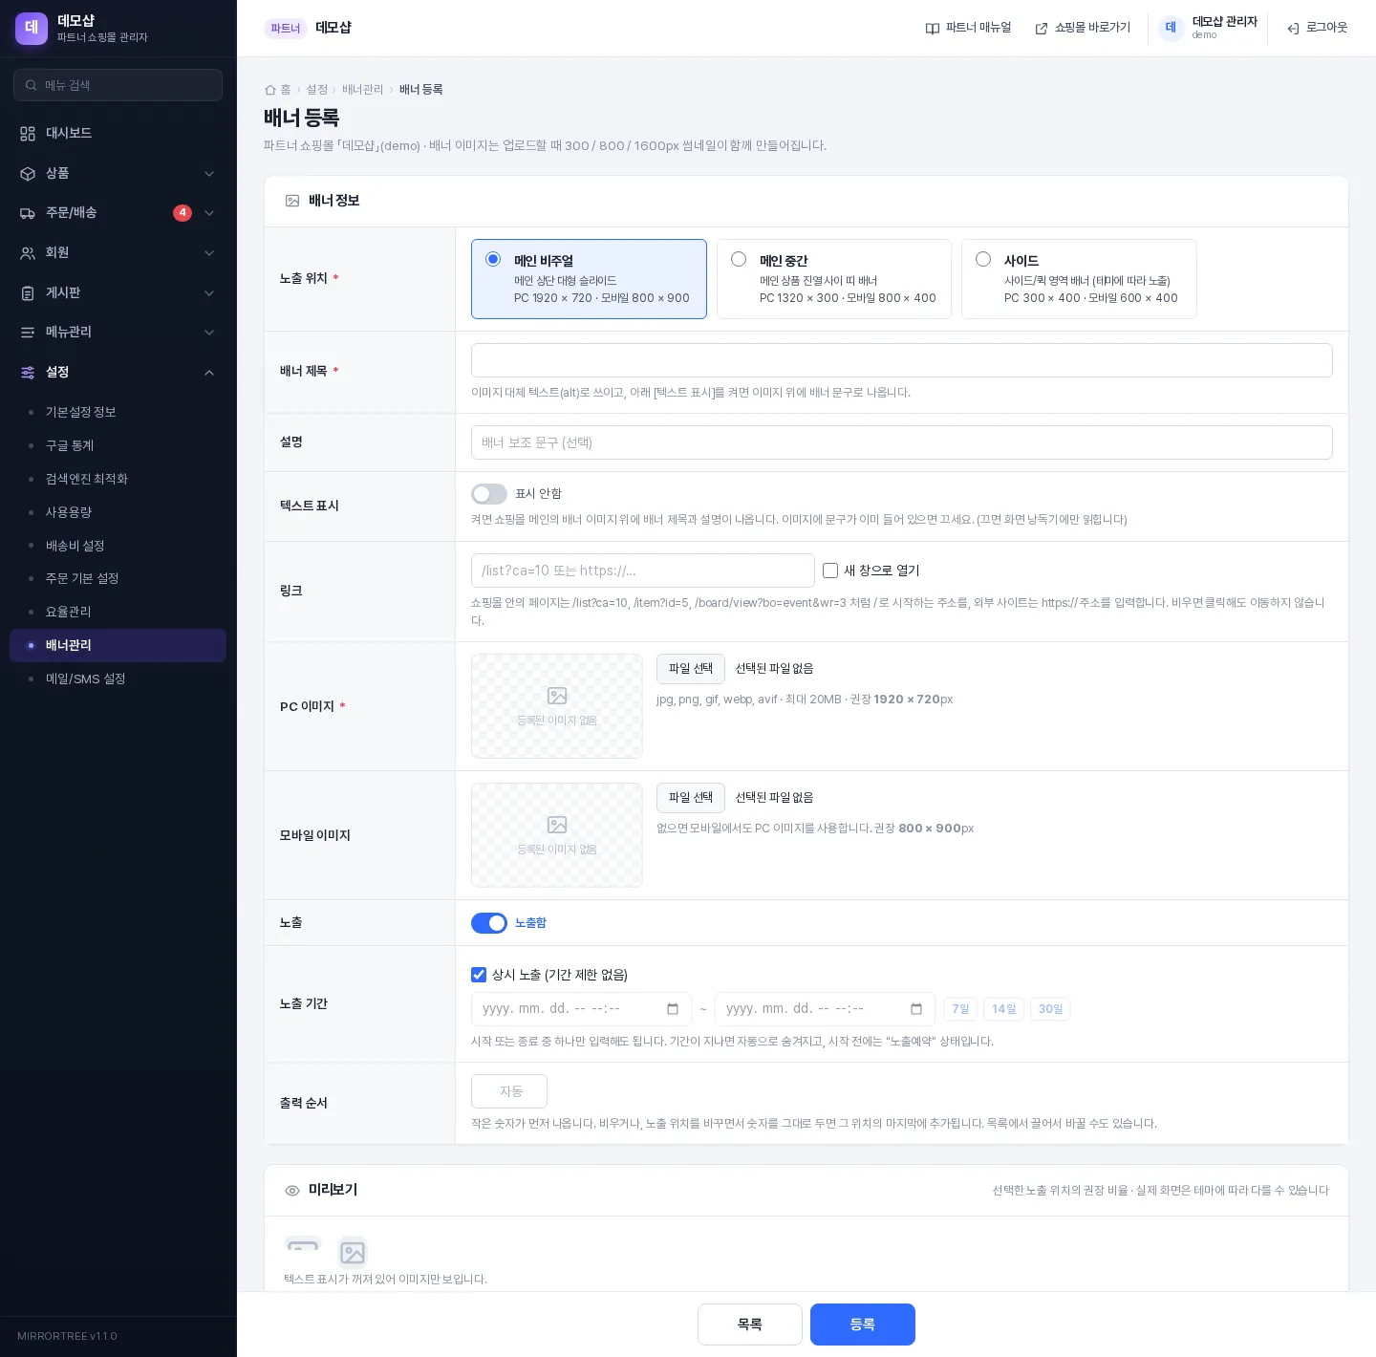Screen dimensions: 1376x1357
Task: Collapse the 설정 menu chevron
Action: [209, 373]
